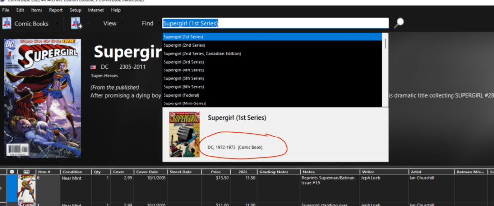Click the circle icon column header
Image resolution: width=494 pixels, height=206 pixels.
coord(12,172)
